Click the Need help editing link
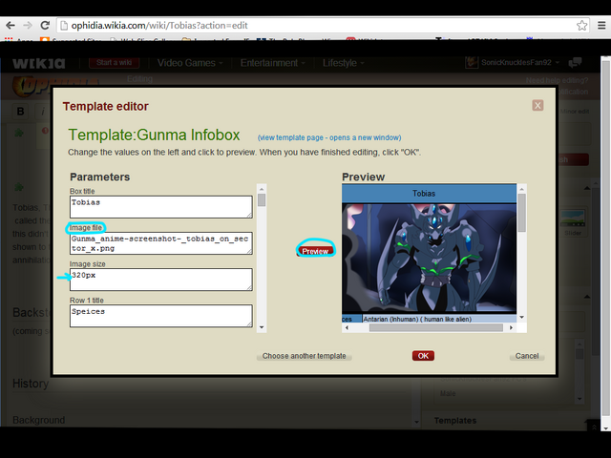Viewport: 611px width, 458px height. coord(557,80)
